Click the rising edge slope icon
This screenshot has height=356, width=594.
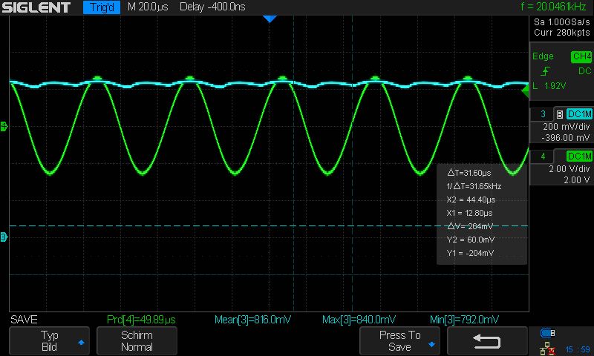tap(545, 71)
